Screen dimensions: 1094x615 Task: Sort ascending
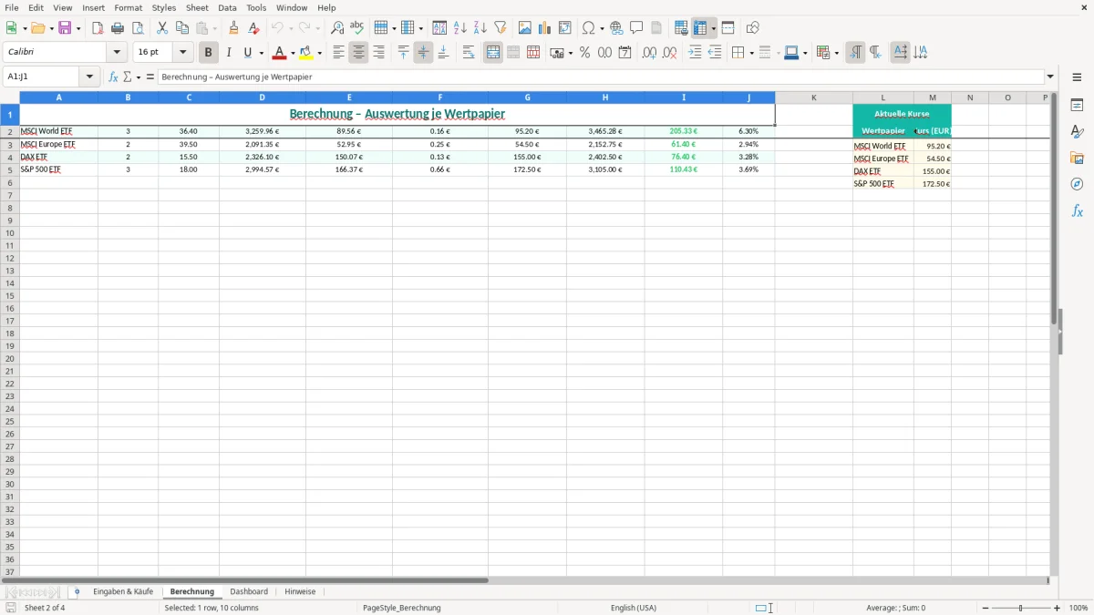pyautogui.click(x=459, y=28)
